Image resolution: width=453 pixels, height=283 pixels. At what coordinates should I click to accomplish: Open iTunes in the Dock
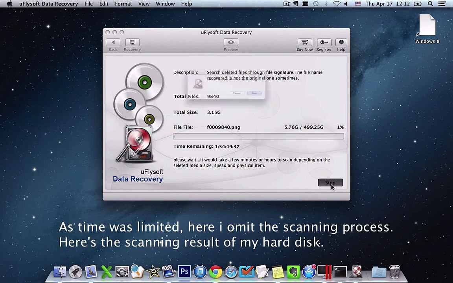200,272
